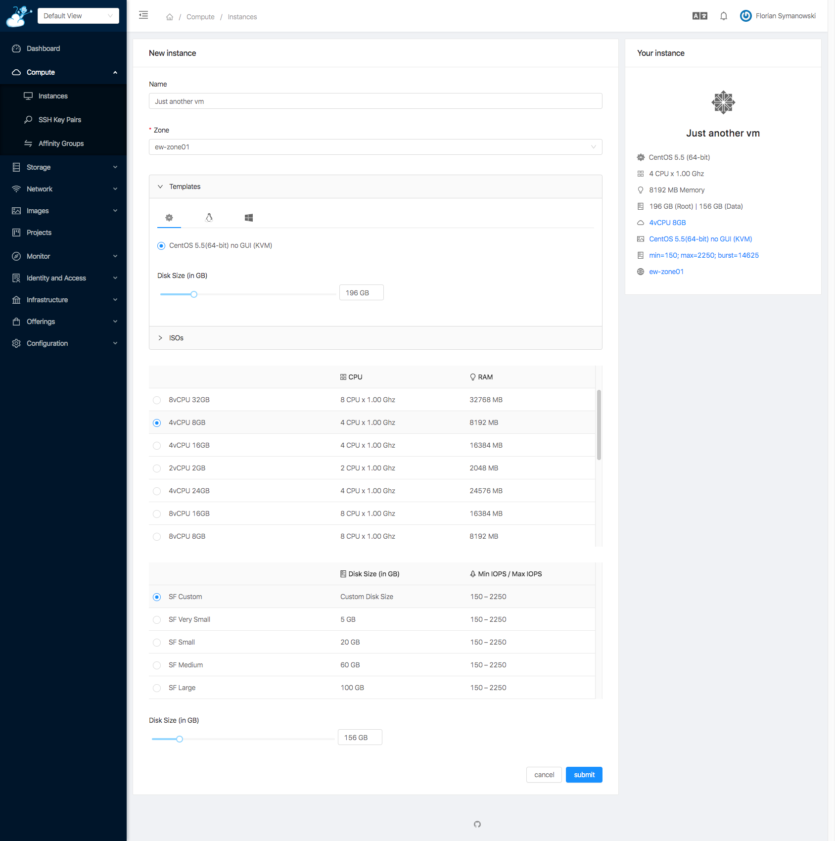Go to the home breadcrumb icon

[170, 17]
